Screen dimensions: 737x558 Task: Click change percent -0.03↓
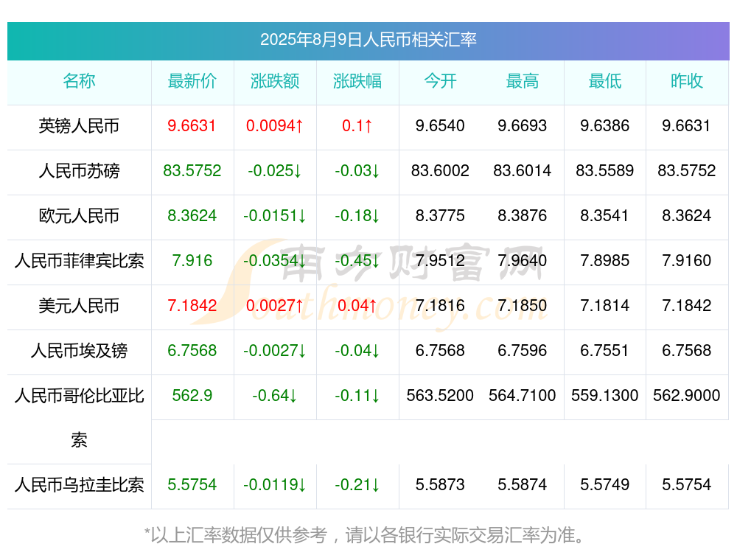tap(357, 171)
